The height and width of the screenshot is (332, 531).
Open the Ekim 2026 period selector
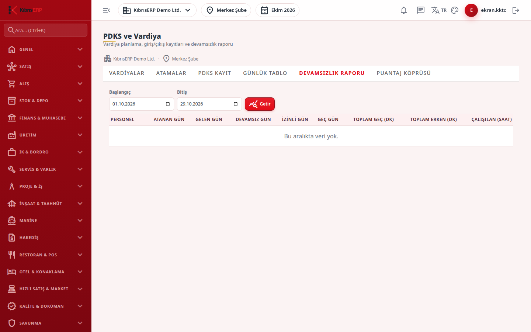[277, 10]
